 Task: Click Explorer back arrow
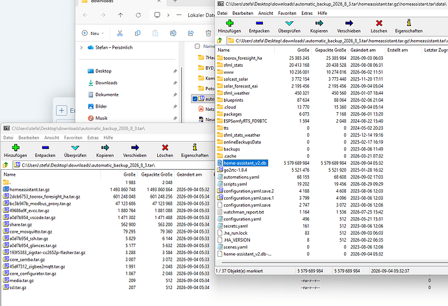click(x=85, y=15)
